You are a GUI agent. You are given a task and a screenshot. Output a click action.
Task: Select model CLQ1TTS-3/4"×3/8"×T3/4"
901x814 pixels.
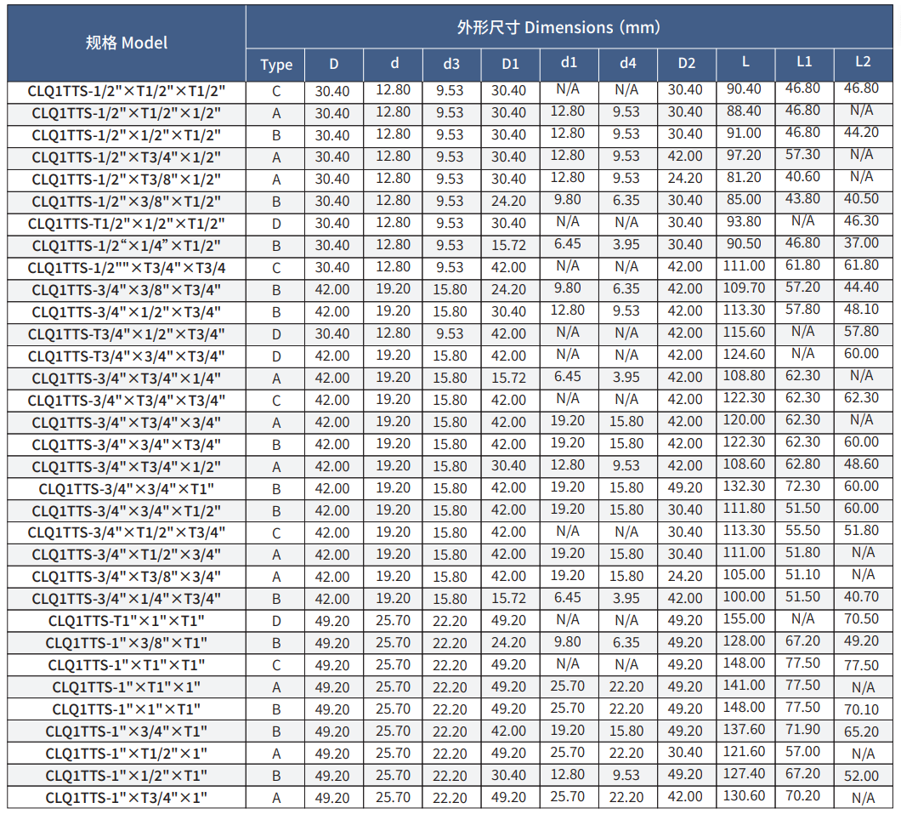pos(127,290)
